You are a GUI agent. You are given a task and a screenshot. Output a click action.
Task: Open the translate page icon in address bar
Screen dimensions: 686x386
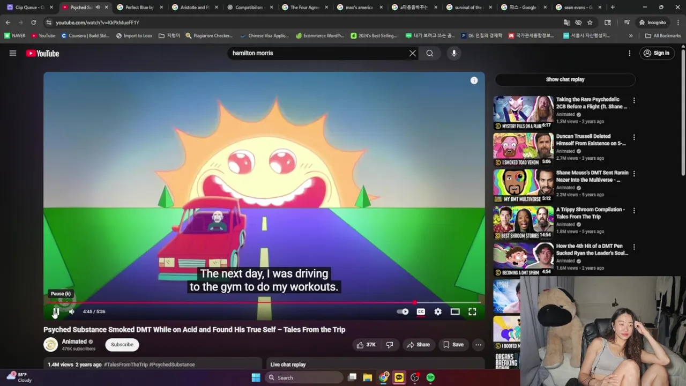[566, 23]
